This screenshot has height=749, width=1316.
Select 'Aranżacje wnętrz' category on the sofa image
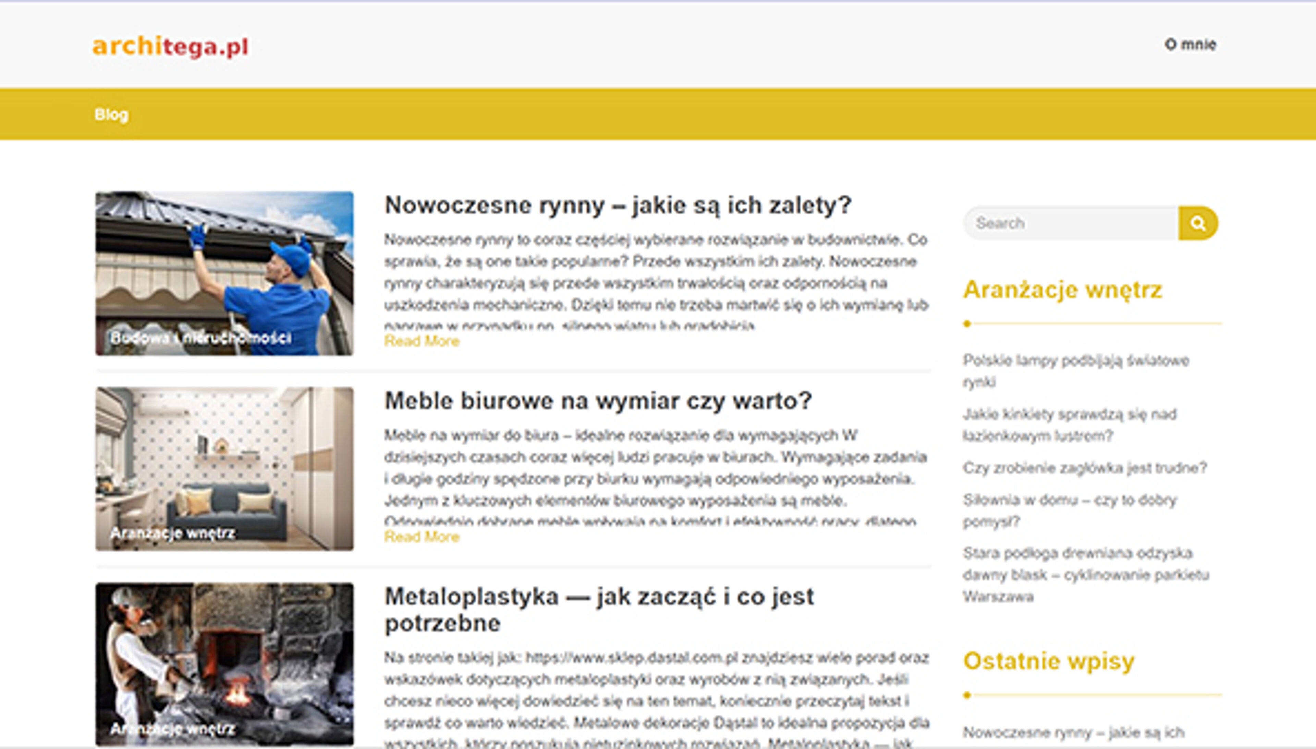174,534
